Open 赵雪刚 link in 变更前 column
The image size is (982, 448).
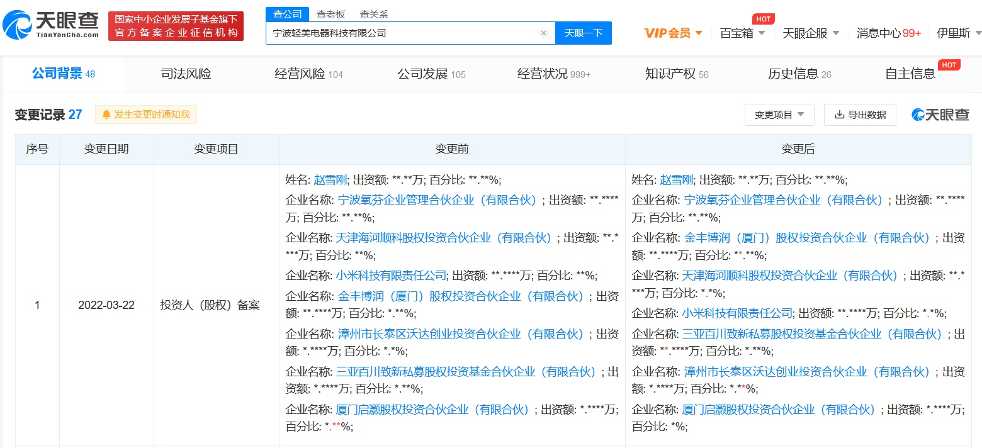coord(330,180)
